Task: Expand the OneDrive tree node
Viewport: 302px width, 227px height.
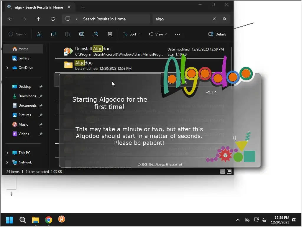Action: click(x=7, y=68)
